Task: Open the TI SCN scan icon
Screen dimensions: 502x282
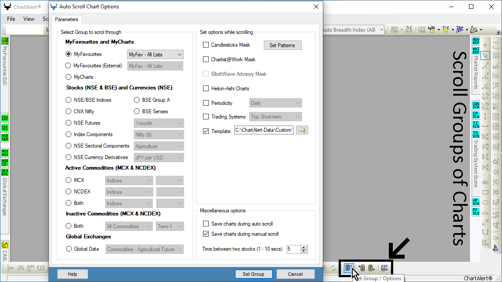Action: coord(476,125)
